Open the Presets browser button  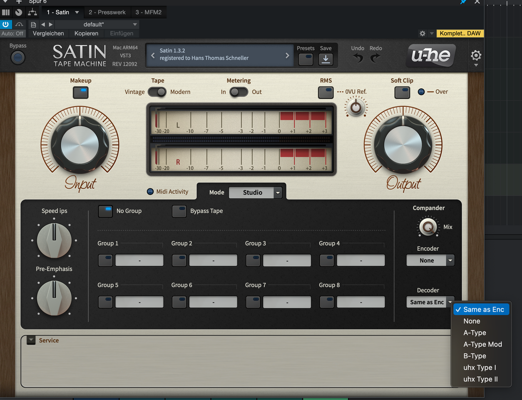click(x=306, y=59)
